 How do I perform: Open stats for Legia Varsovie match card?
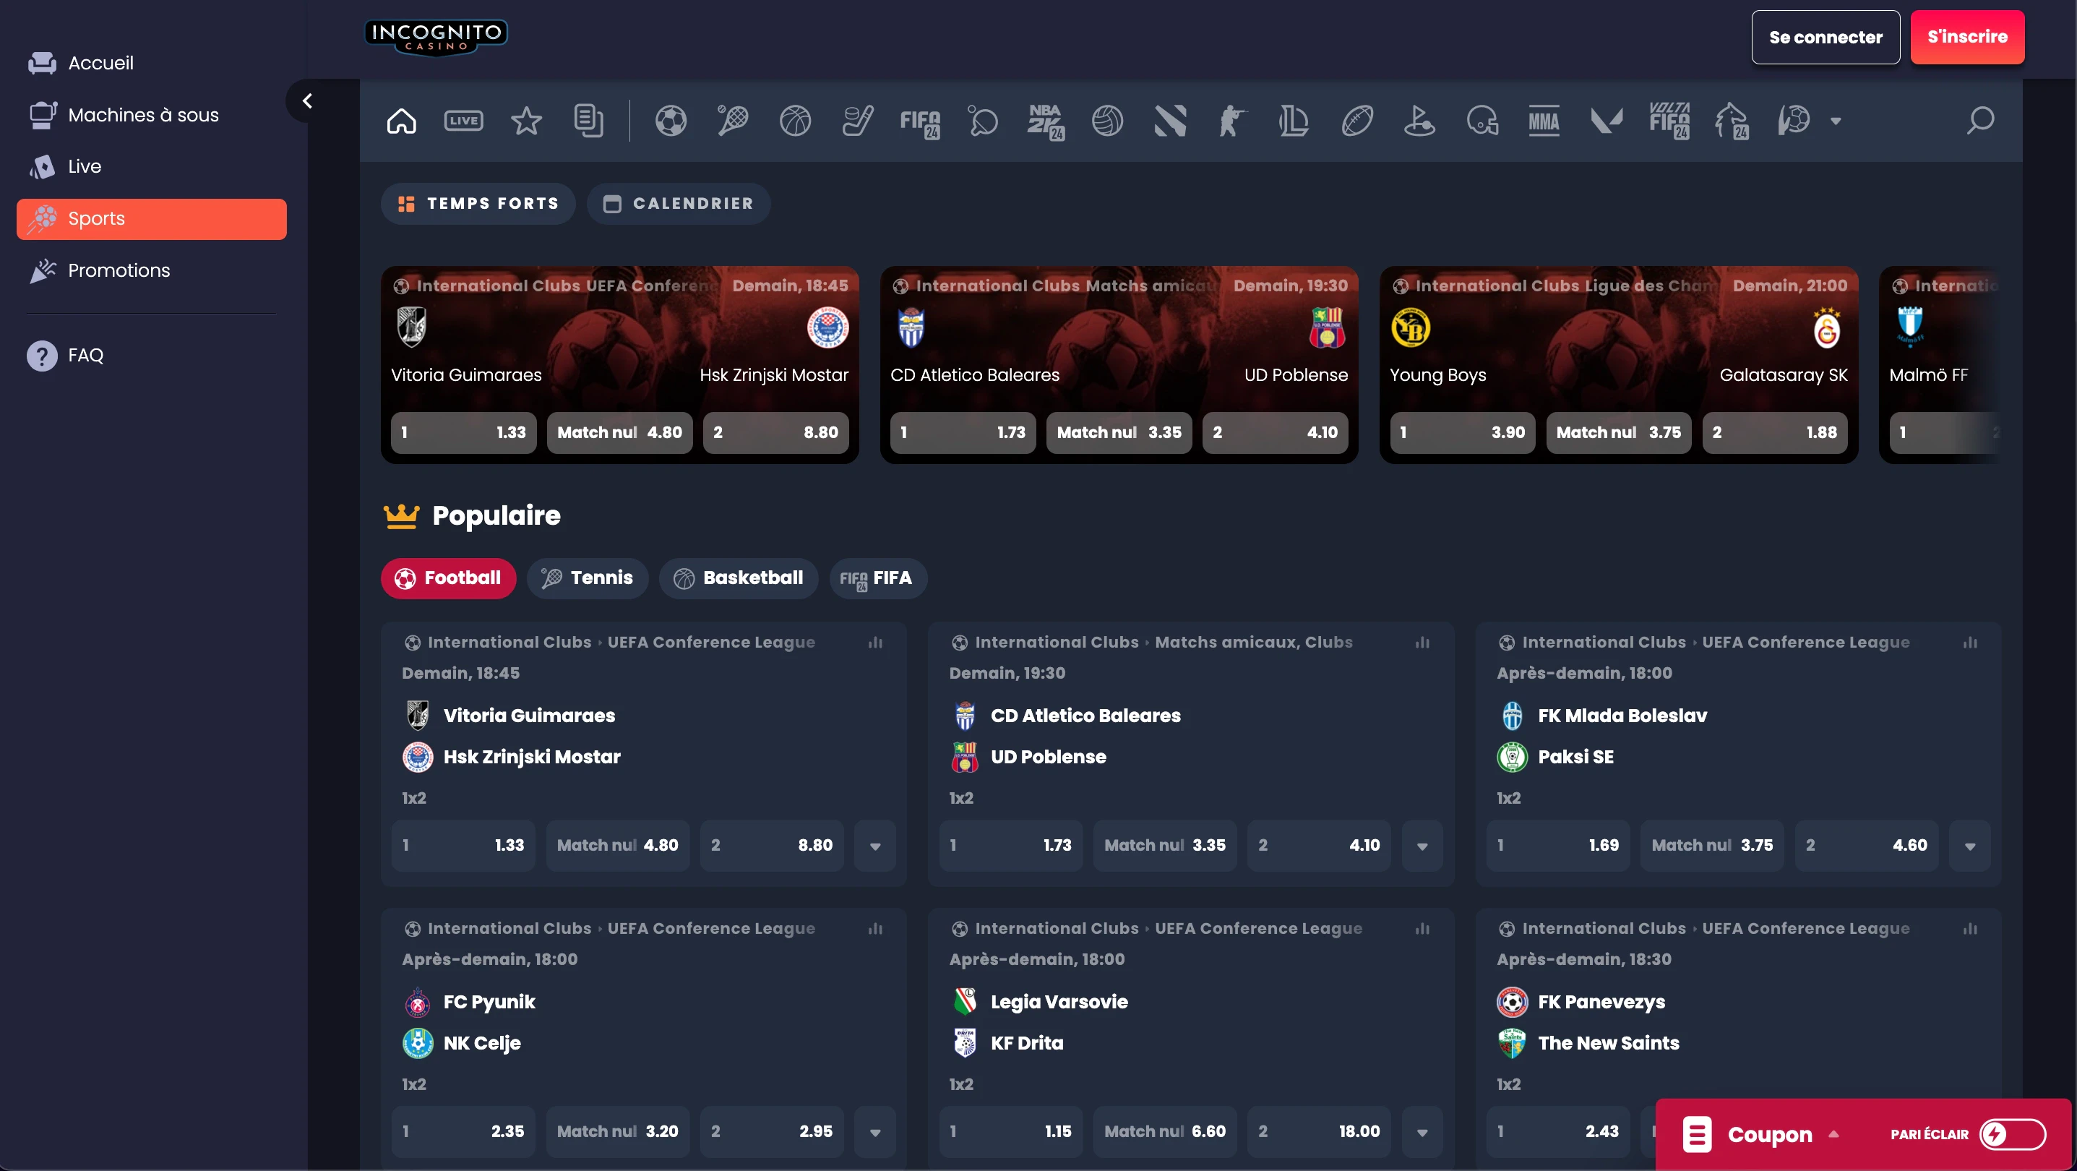tap(1422, 929)
